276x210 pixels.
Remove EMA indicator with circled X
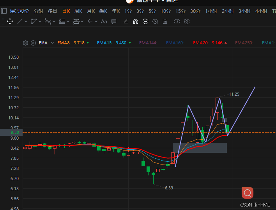click(33, 43)
